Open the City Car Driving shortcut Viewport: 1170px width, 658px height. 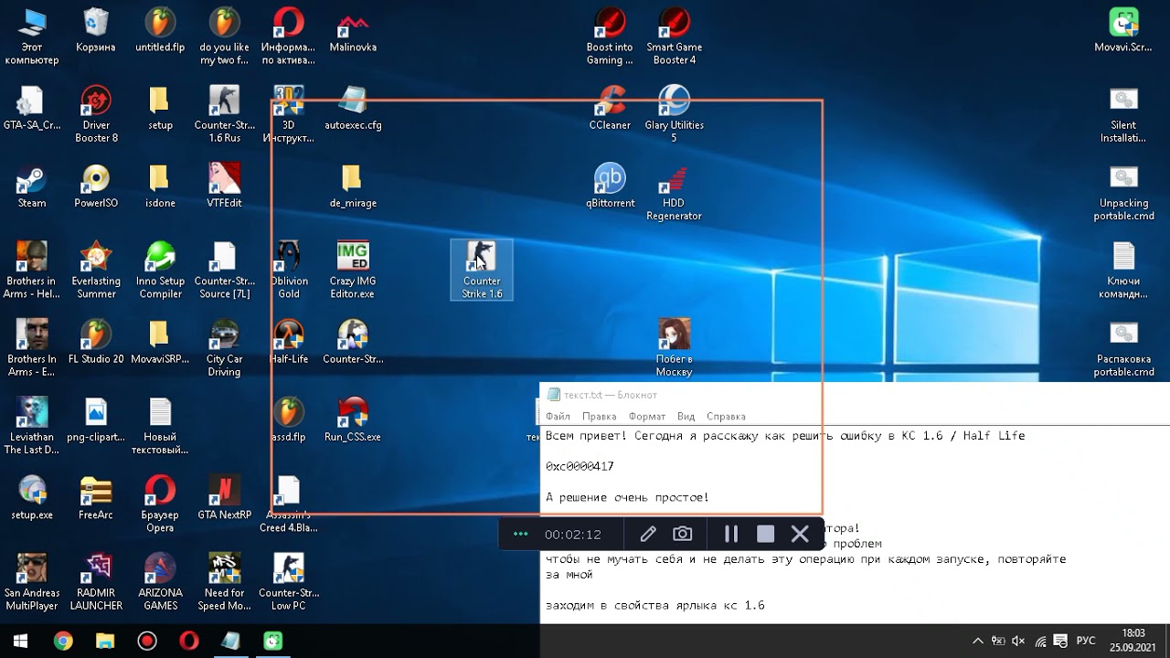point(224,348)
